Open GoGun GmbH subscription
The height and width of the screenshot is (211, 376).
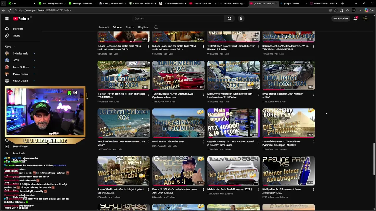click(x=20, y=81)
